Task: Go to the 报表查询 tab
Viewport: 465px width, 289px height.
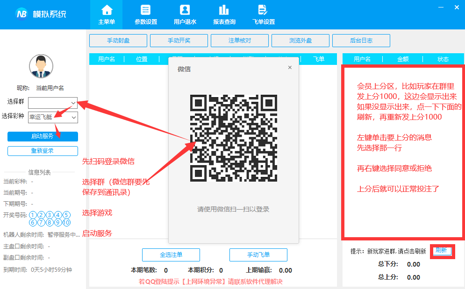Action: click(x=224, y=14)
